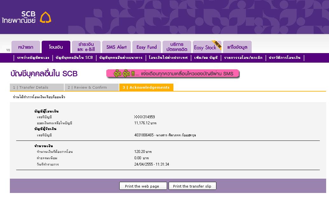
Task: Select บัญชีบุคคลอื่นใน SCB submenu item
Action: pyautogui.click(x=74, y=58)
